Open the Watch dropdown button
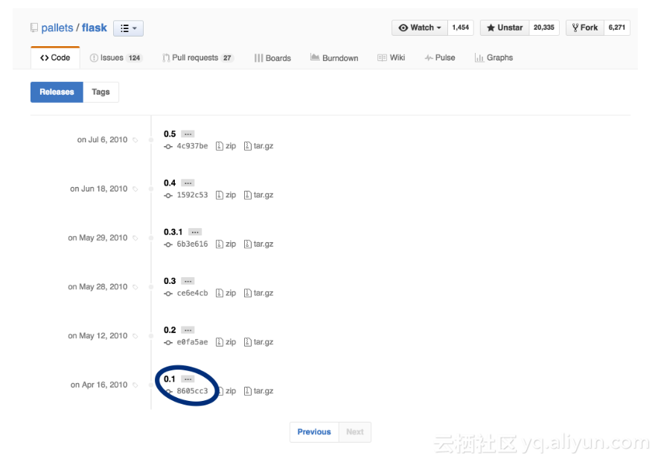Screen dimensions: 658x462 (420, 28)
